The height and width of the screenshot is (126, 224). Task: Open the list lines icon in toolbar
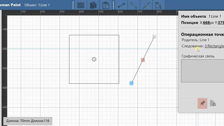(x=81, y=5)
